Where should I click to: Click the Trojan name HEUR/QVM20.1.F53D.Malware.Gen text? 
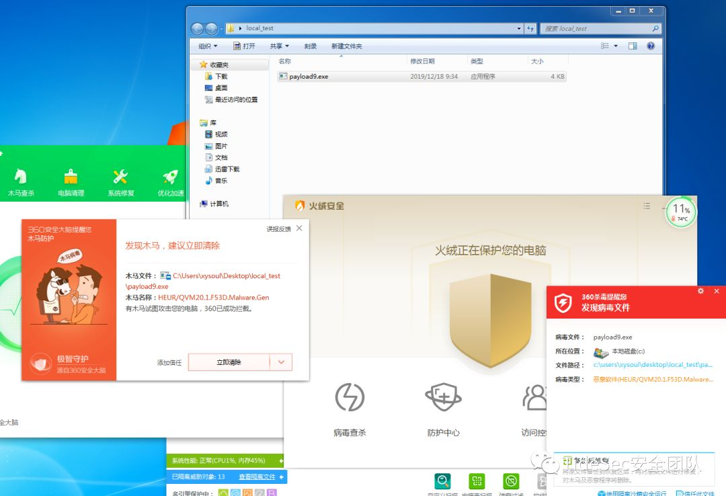click(214, 297)
